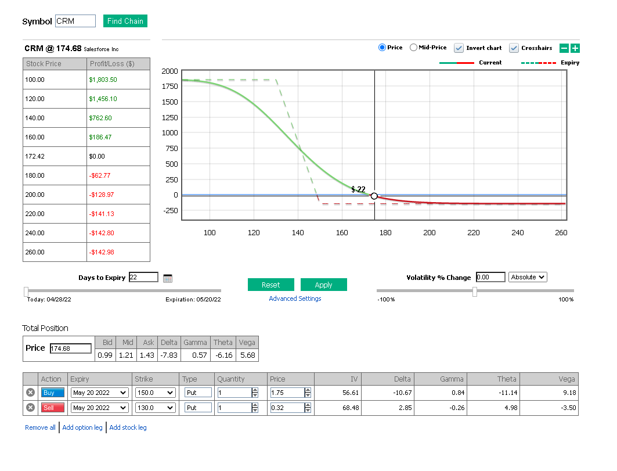Increase quantity on the Sell leg
The width and height of the screenshot is (617, 471).
tap(255, 405)
